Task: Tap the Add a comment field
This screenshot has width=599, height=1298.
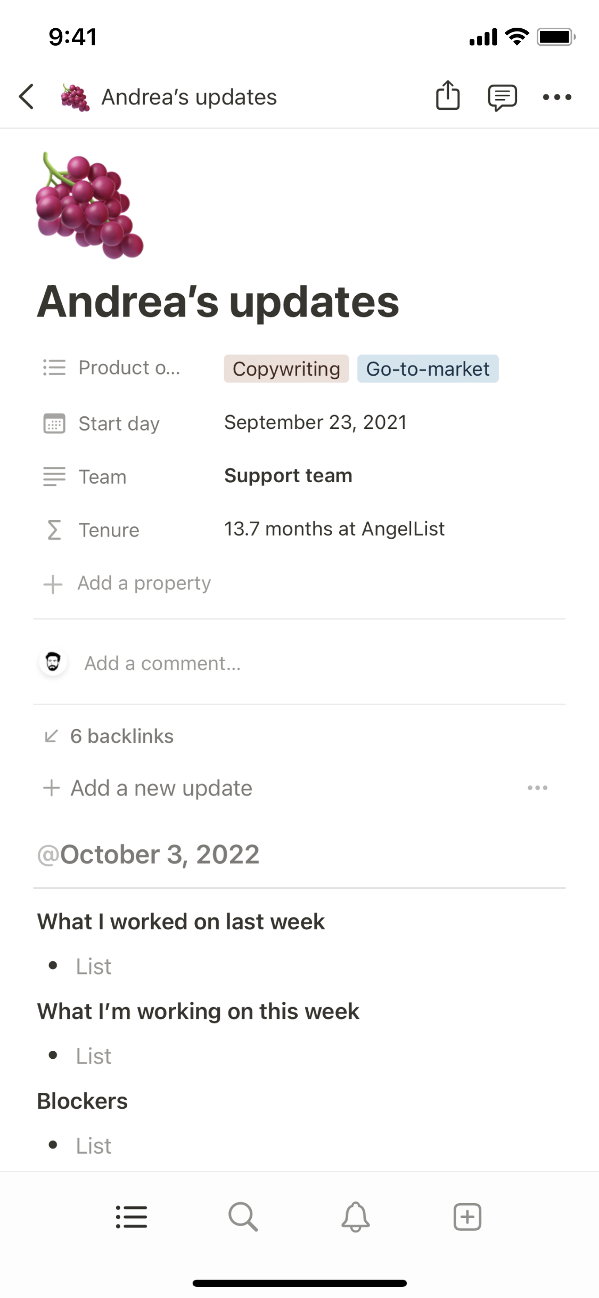Action: pyautogui.click(x=162, y=663)
